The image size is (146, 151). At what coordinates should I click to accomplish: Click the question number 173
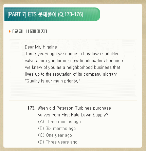[x=32, y=108]
